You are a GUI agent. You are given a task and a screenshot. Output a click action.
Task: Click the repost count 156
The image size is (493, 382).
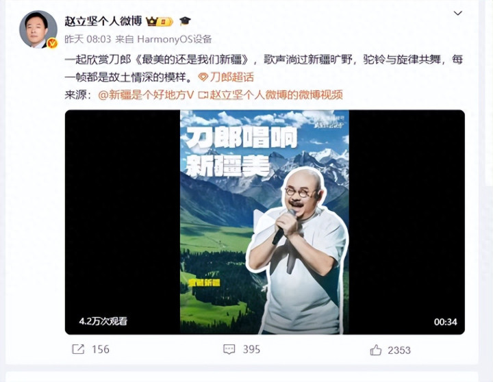tap(101, 349)
